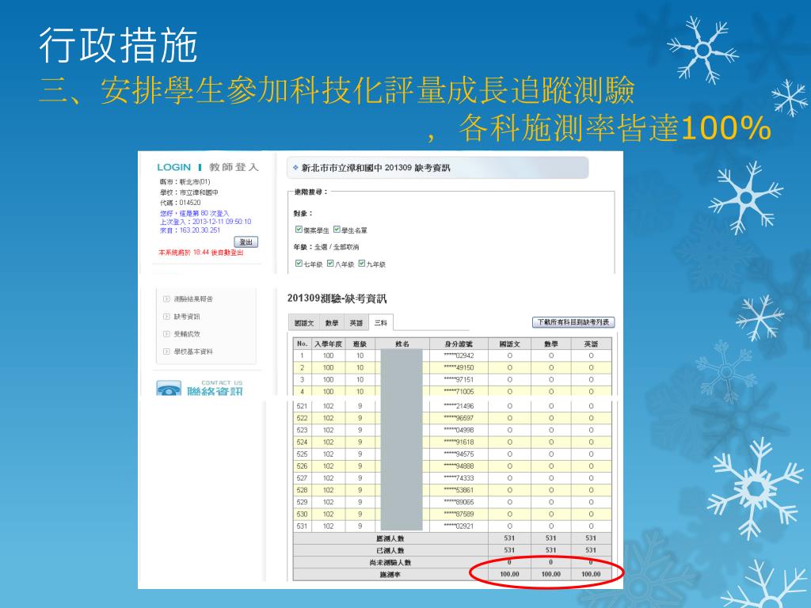This screenshot has height=608, width=811.
Task: Click ID cell *****96697
Action: click(459, 418)
